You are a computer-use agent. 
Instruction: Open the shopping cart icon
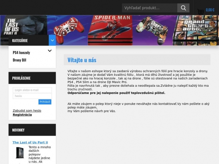click(x=200, y=11)
